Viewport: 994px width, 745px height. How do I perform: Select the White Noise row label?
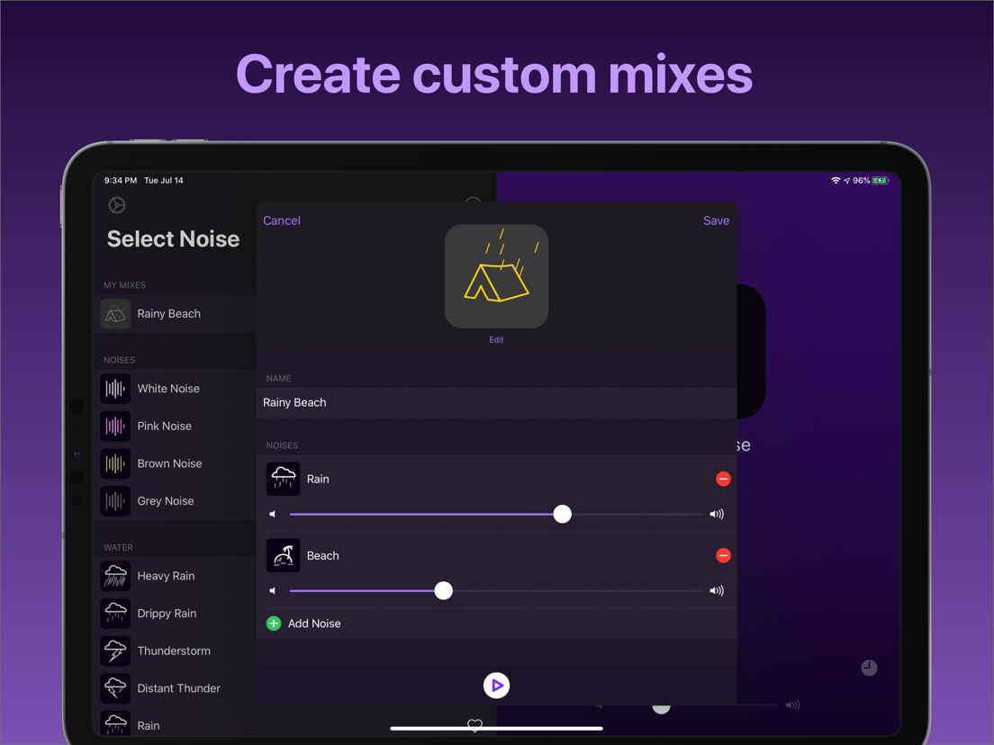(168, 389)
